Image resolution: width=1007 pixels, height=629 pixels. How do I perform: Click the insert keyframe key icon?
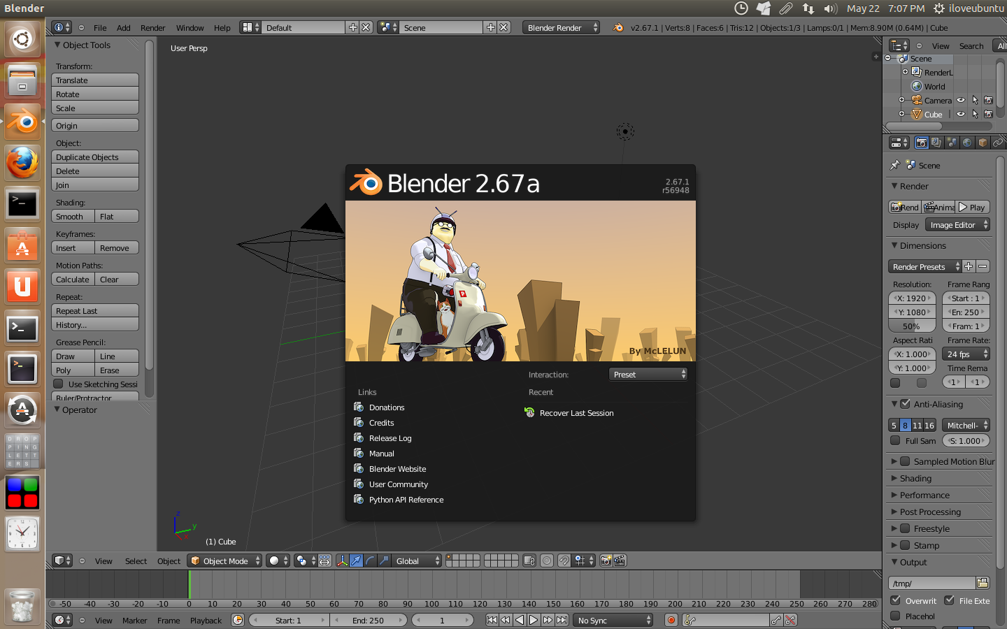coord(776,620)
